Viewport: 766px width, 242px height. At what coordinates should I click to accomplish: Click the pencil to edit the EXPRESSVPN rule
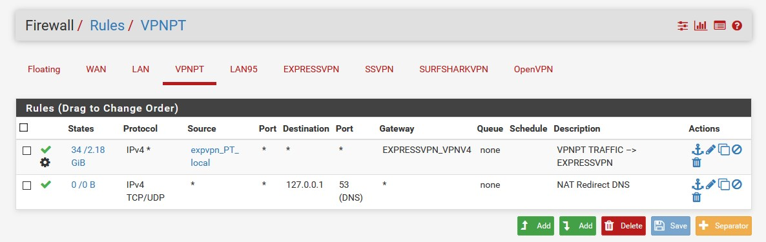click(710, 150)
